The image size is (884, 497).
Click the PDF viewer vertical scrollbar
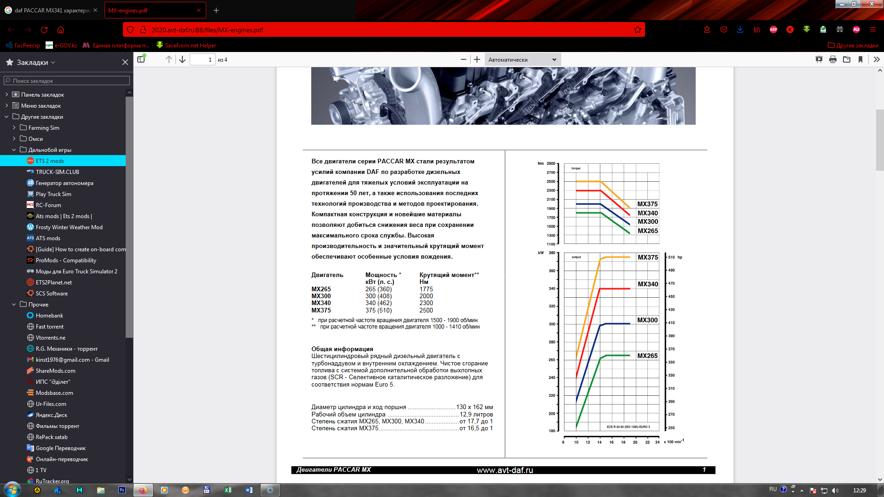(880, 140)
